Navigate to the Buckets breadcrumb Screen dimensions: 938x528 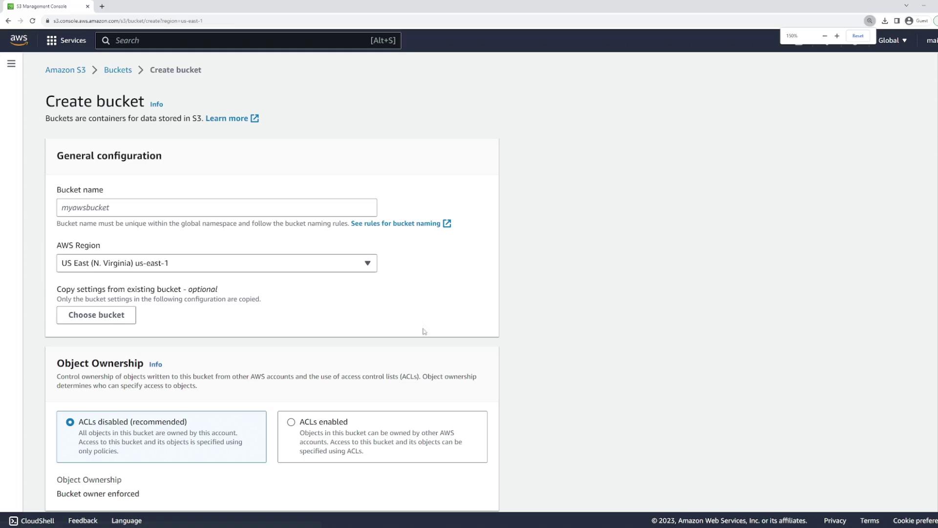coord(118,70)
